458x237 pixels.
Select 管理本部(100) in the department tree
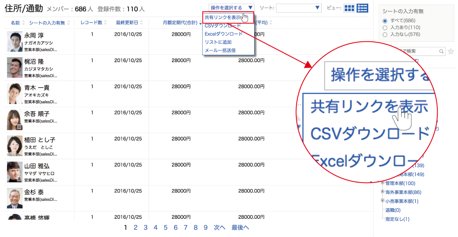pyautogui.click(x=400, y=183)
